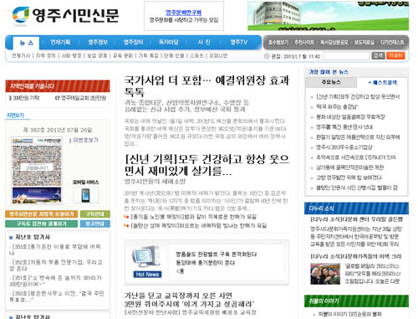Screen dimensions: 418x319
Task: Click the blue 광고안내 button
Action: point(95,224)
